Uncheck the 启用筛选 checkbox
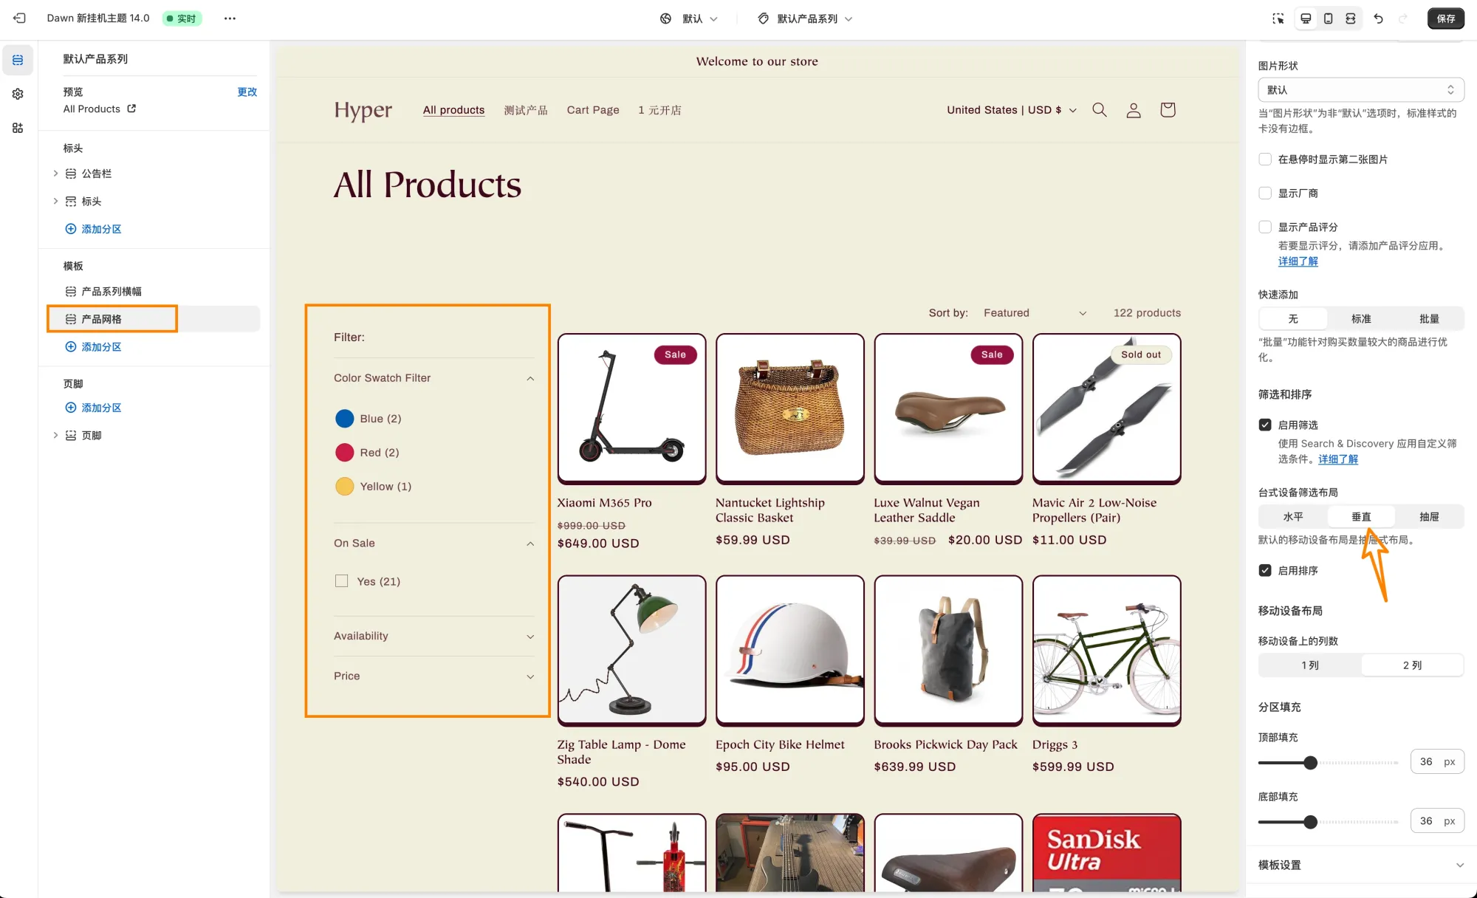This screenshot has height=898, width=1477. tap(1265, 425)
